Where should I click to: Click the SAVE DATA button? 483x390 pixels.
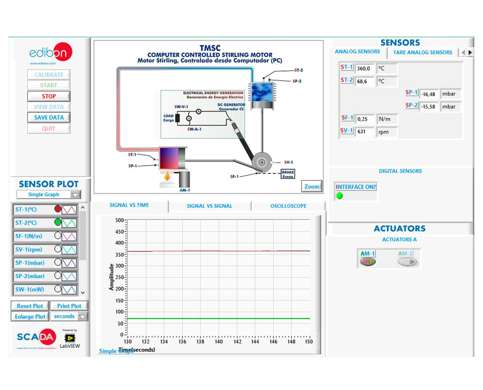point(49,118)
